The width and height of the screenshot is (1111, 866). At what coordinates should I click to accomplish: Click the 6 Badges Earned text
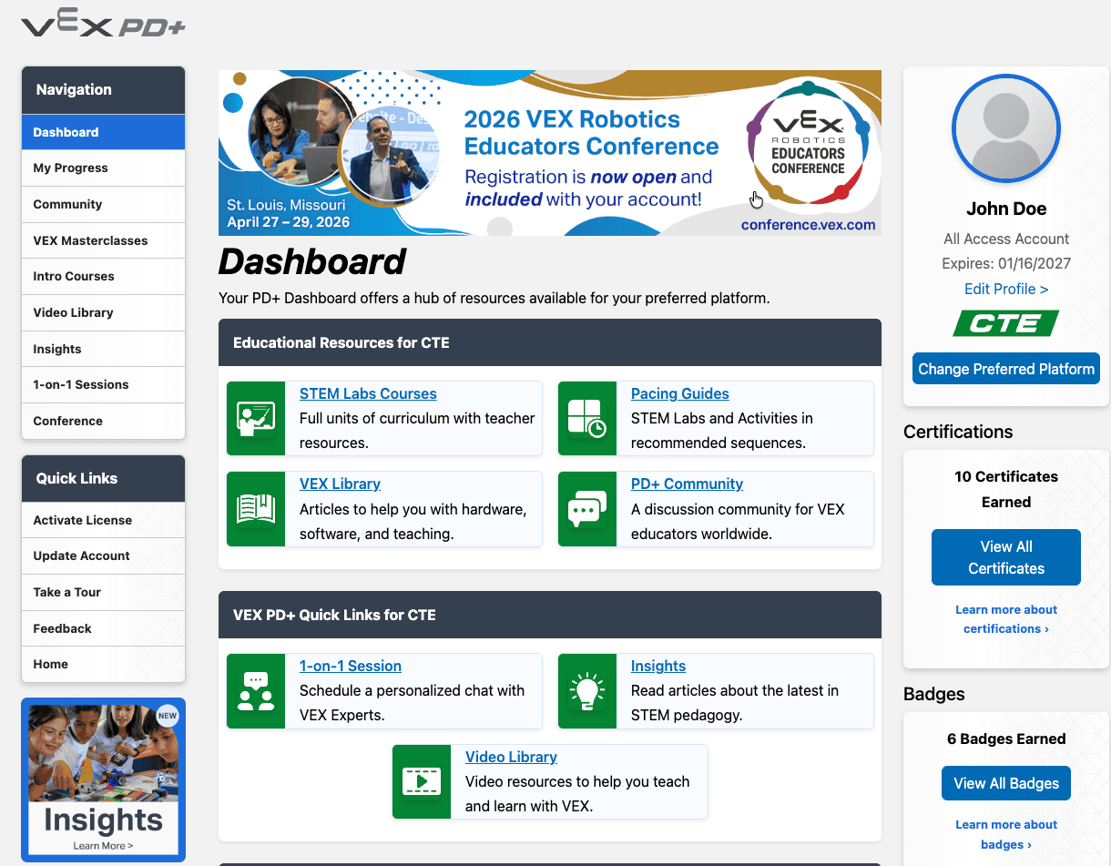1006,739
